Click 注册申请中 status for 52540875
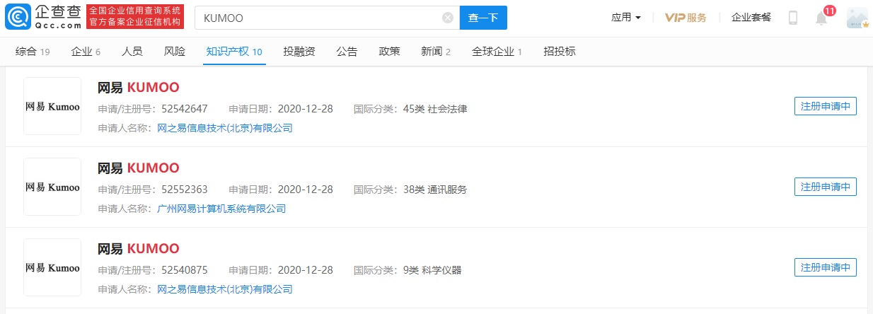The width and height of the screenshot is (873, 314). coord(826,267)
